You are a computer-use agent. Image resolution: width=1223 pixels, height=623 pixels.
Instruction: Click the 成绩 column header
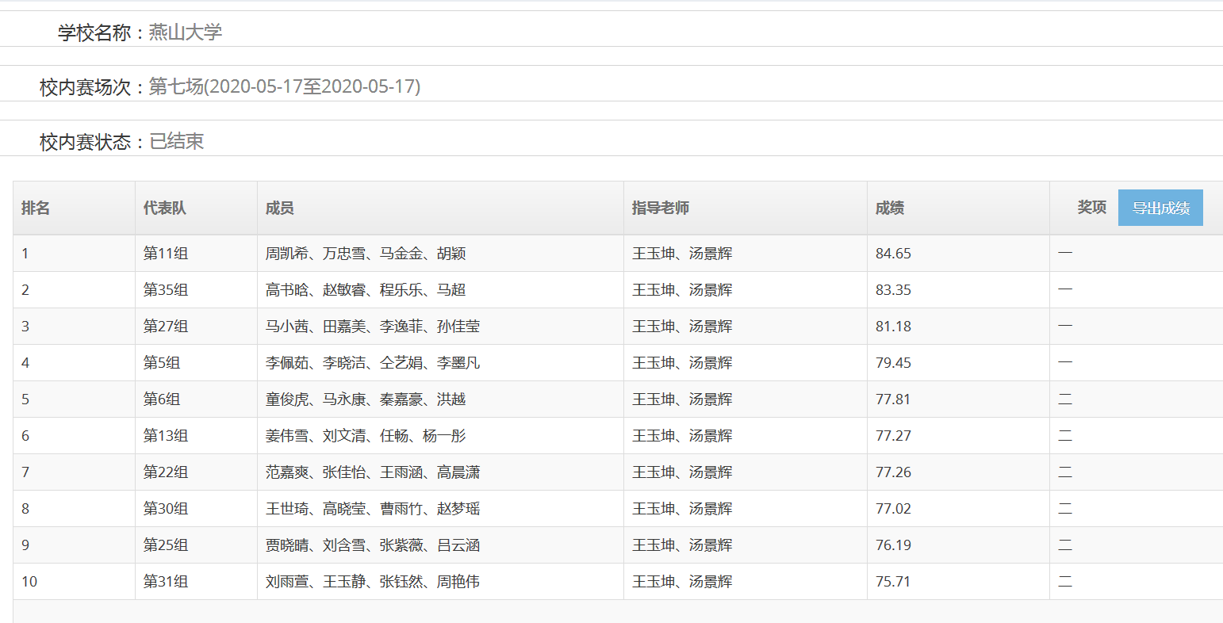click(889, 208)
